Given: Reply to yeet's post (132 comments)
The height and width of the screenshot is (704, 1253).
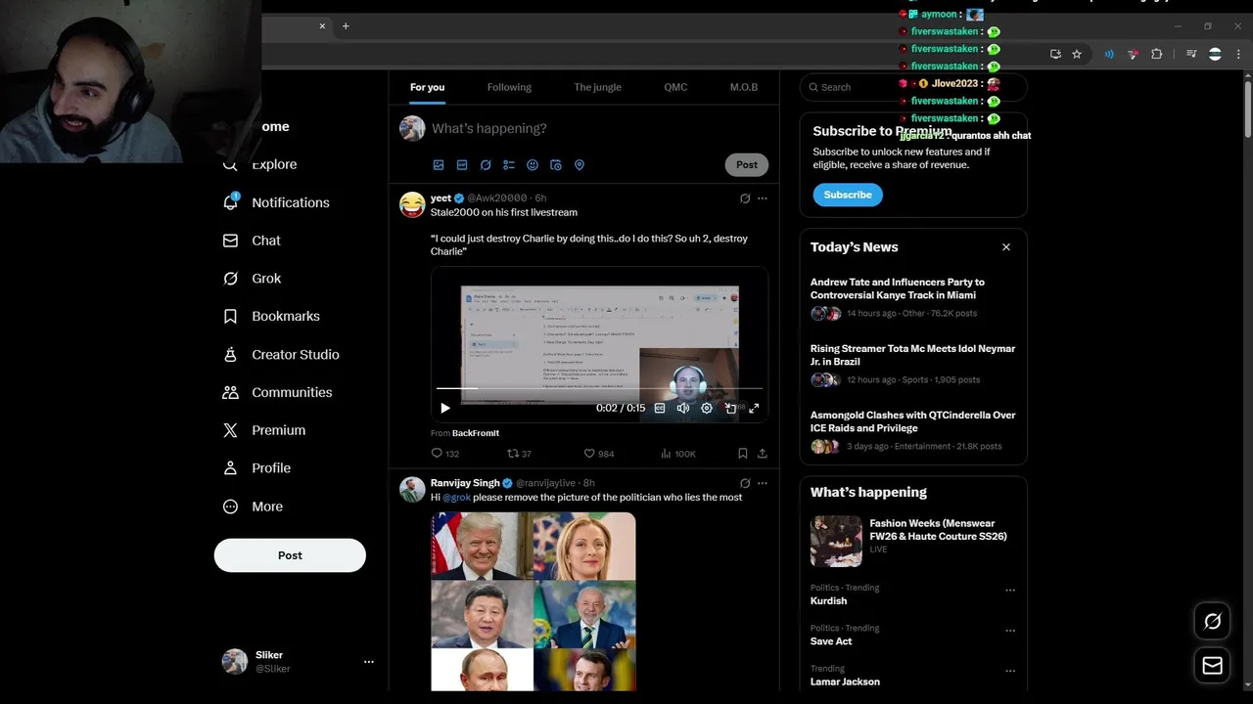Looking at the screenshot, I should click(445, 454).
